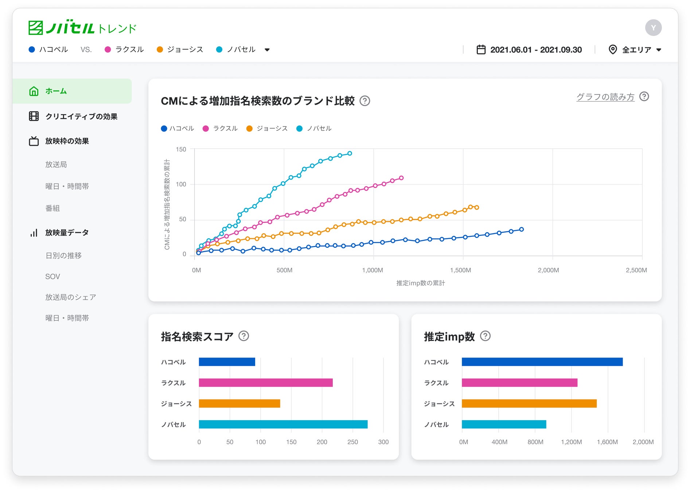Click the last teal ノバセル line data point
The width and height of the screenshot is (690, 492).
[350, 153]
